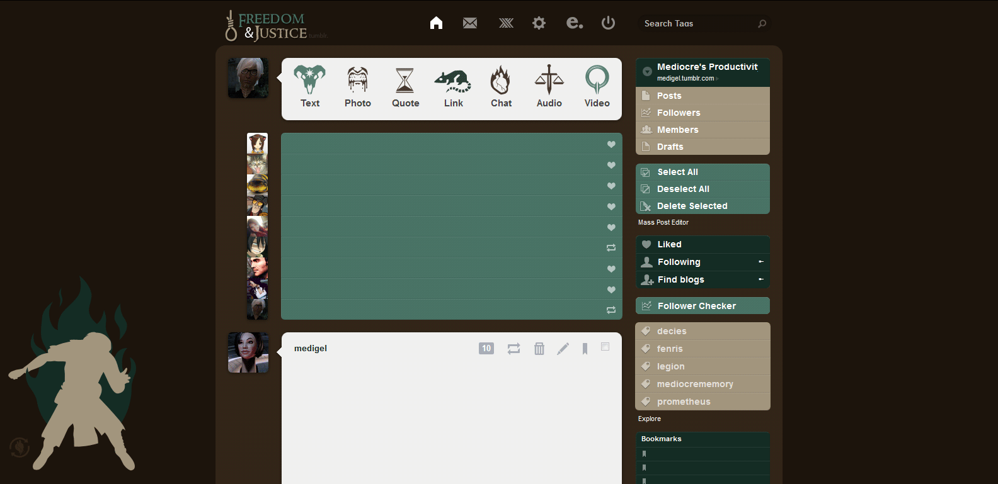Open the inbox envelope icon

pos(470,23)
